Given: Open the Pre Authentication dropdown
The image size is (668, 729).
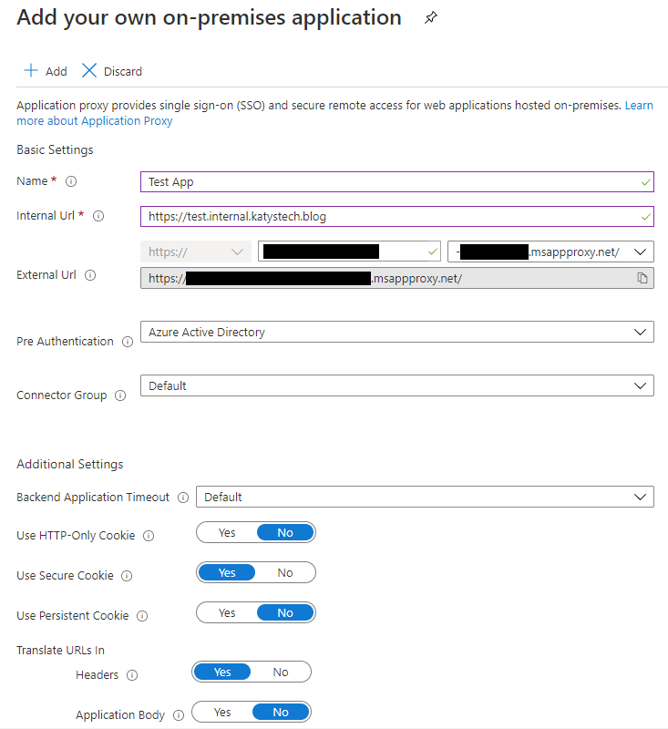Looking at the screenshot, I should pyautogui.click(x=396, y=333).
